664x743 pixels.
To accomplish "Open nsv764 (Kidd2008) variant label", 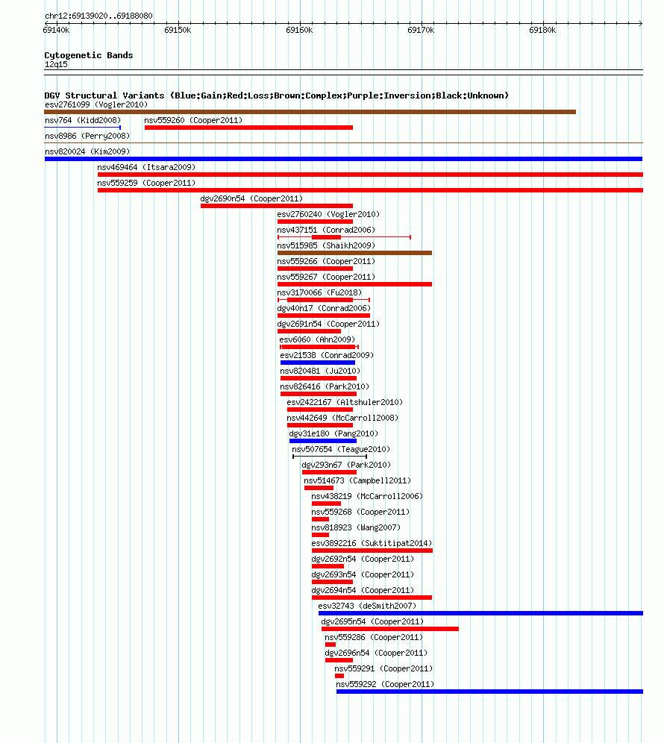I will pyautogui.click(x=83, y=120).
